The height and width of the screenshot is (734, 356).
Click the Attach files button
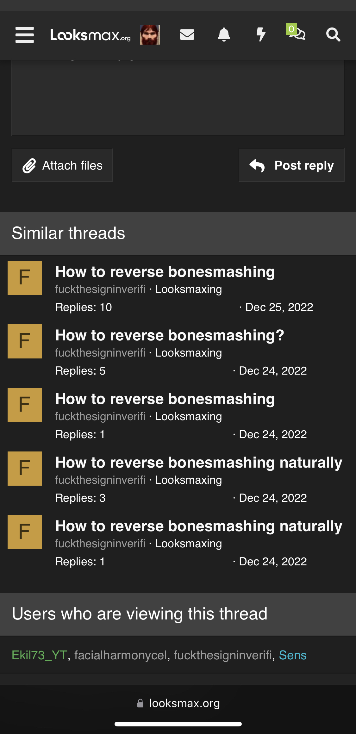tap(62, 165)
